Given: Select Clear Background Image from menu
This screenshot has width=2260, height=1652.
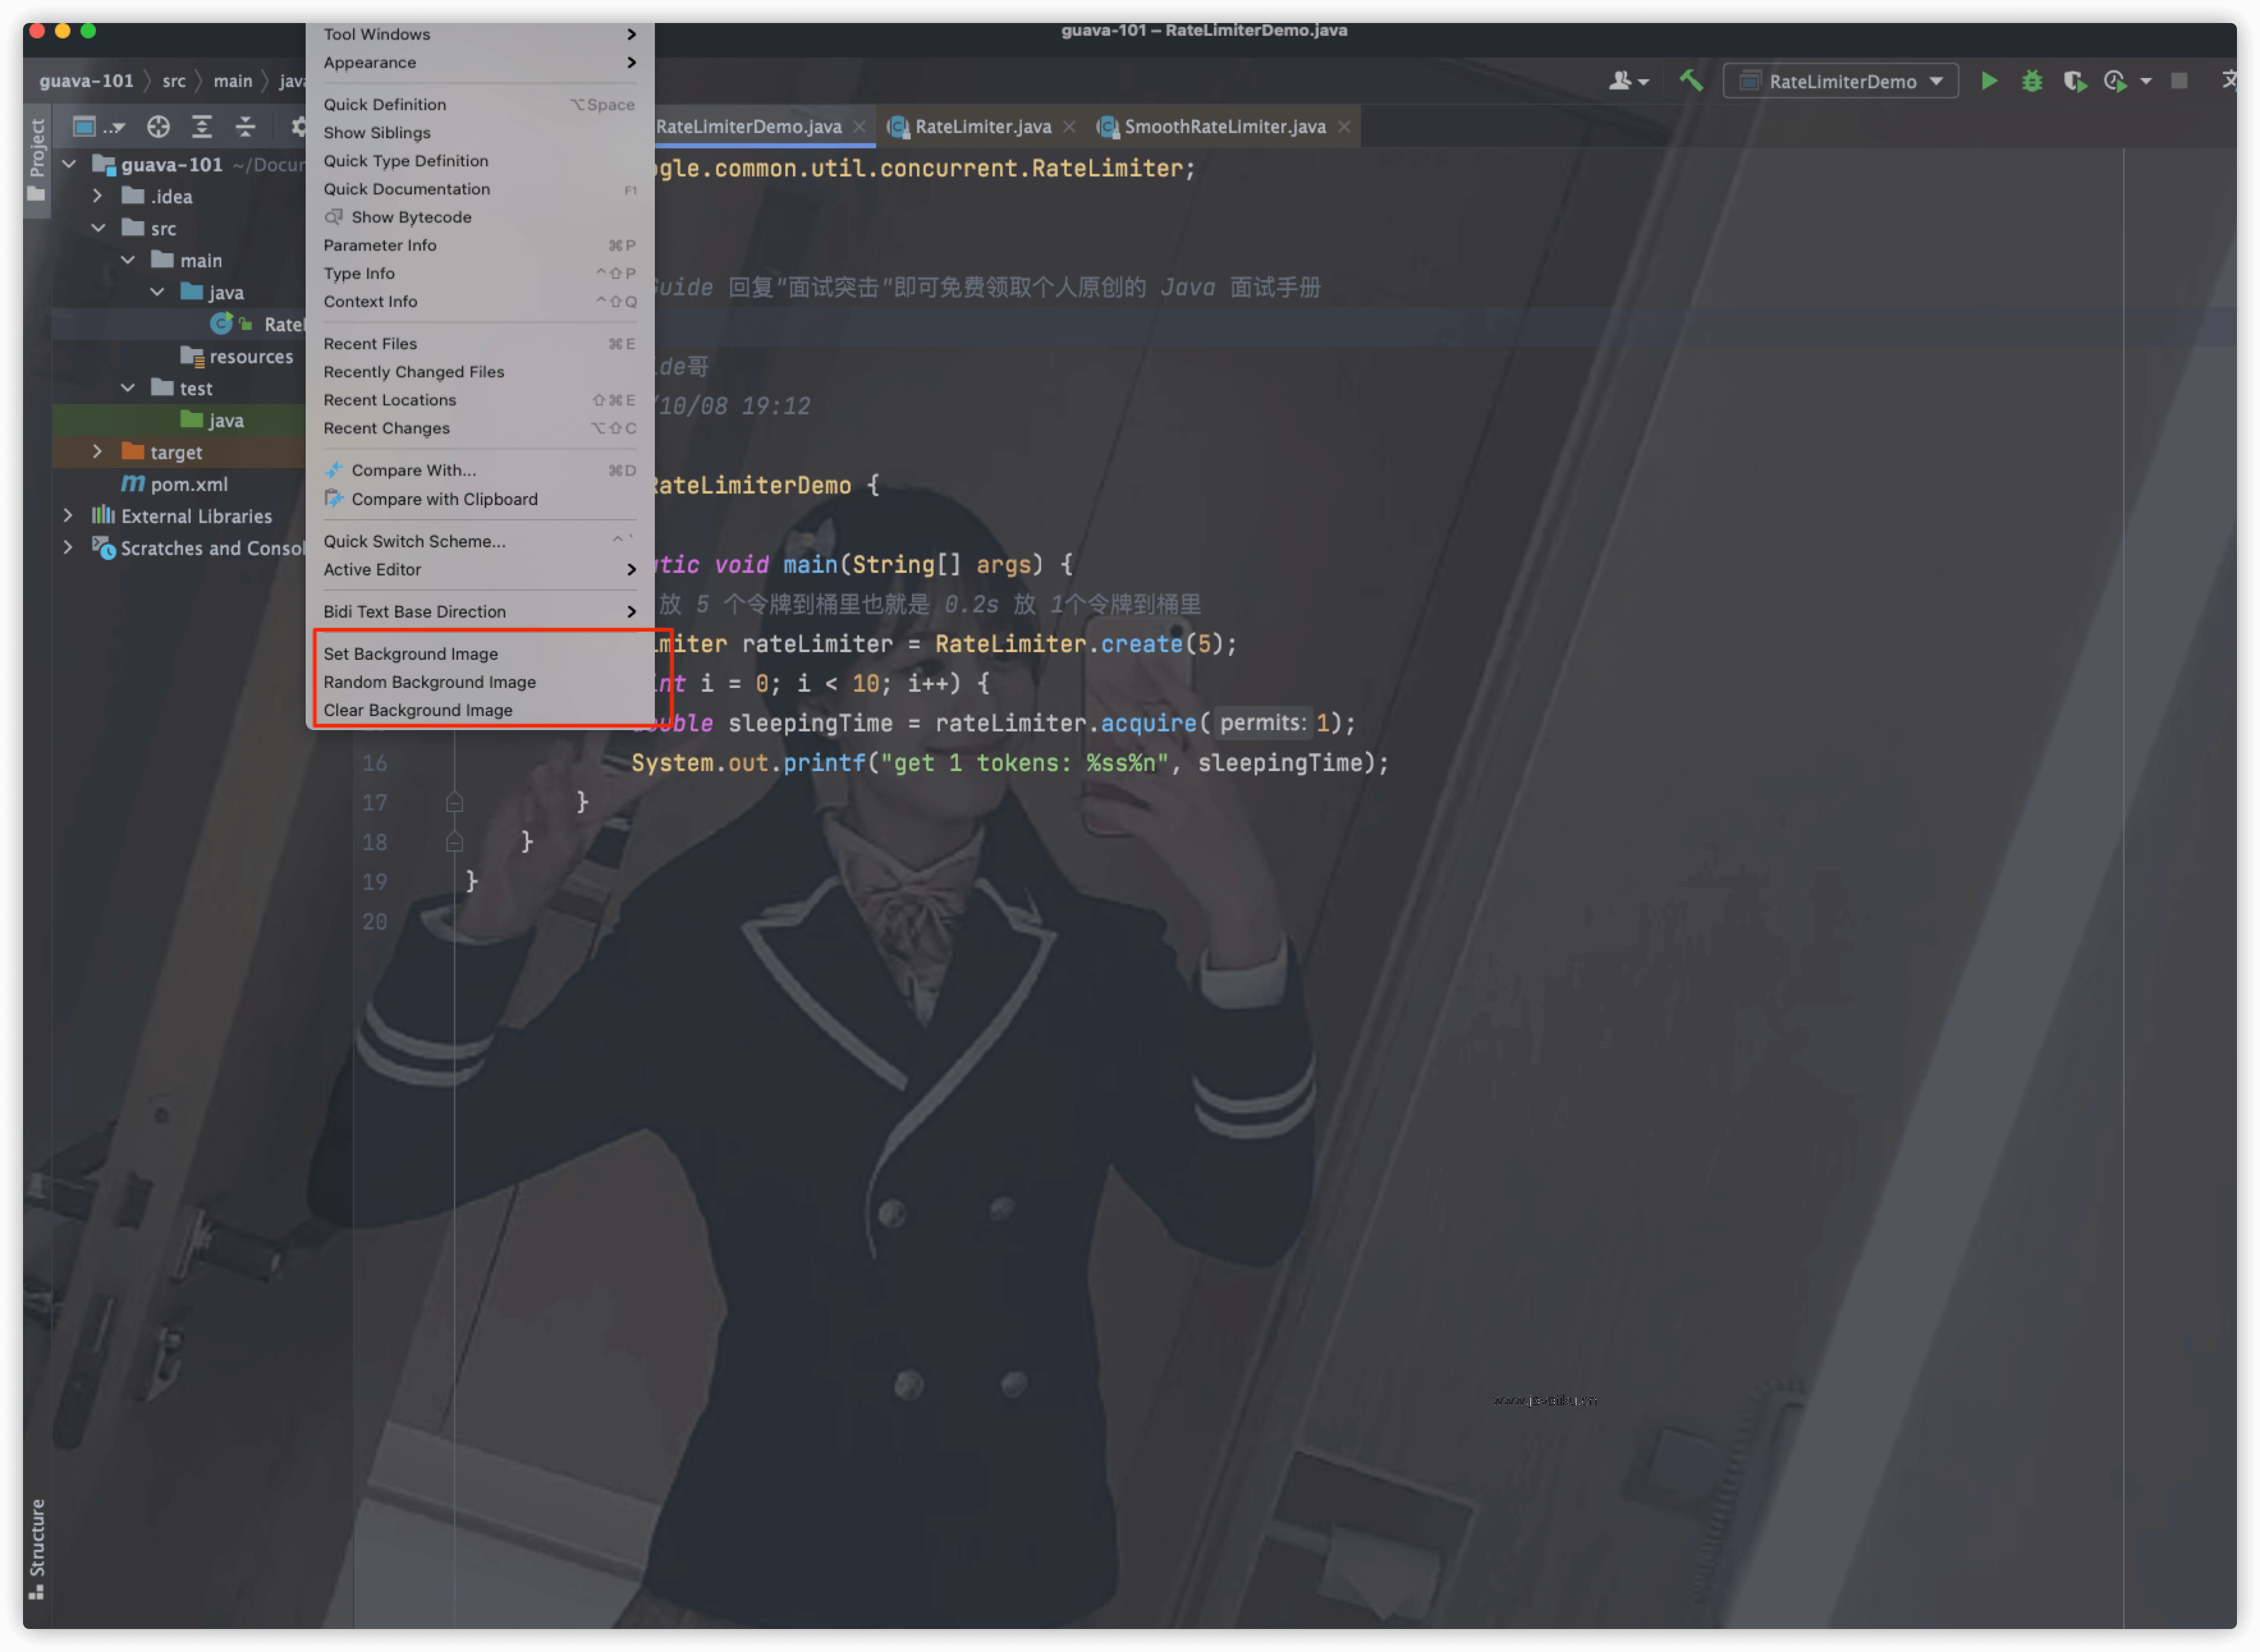Looking at the screenshot, I should [417, 710].
